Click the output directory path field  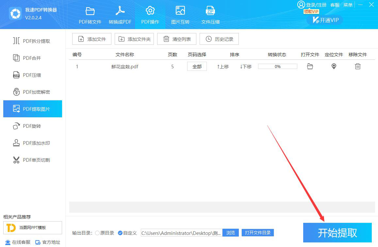click(181, 233)
